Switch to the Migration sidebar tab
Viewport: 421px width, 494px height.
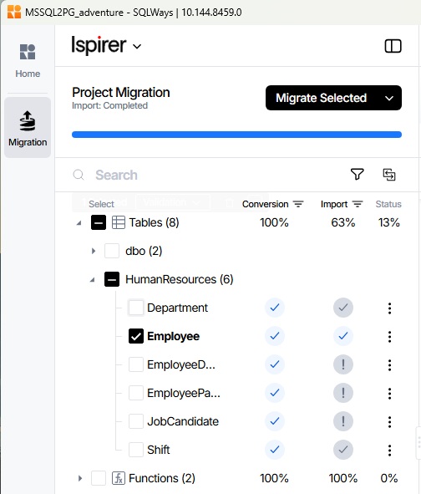pyautogui.click(x=28, y=127)
